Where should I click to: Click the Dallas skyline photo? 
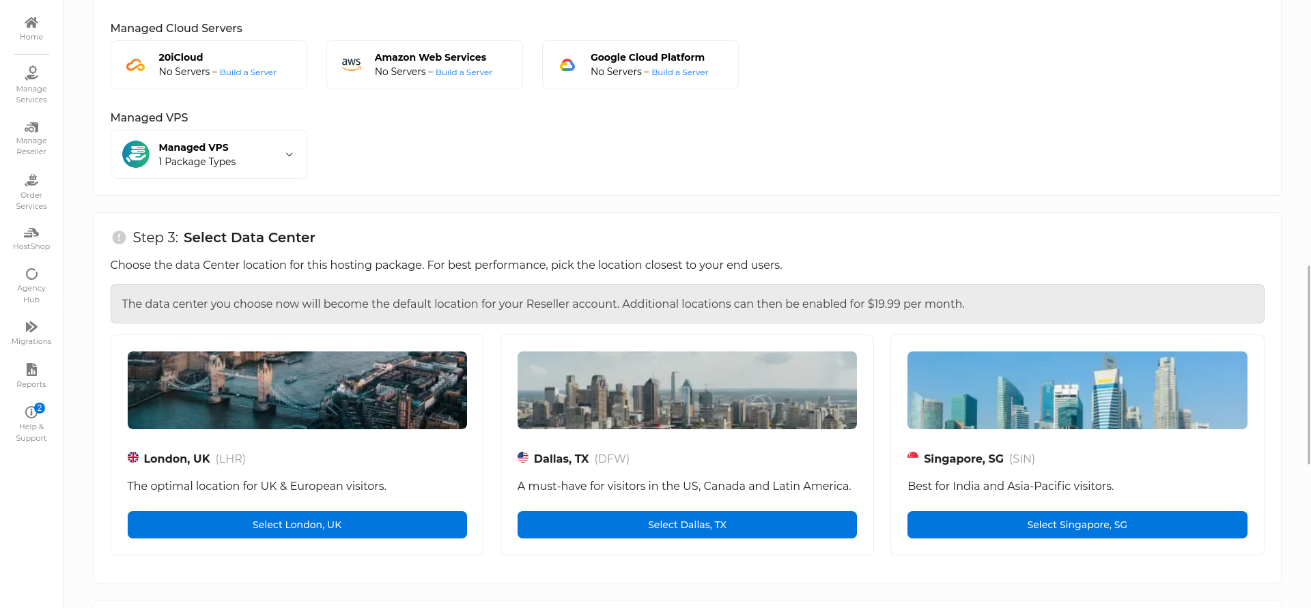[x=687, y=390]
